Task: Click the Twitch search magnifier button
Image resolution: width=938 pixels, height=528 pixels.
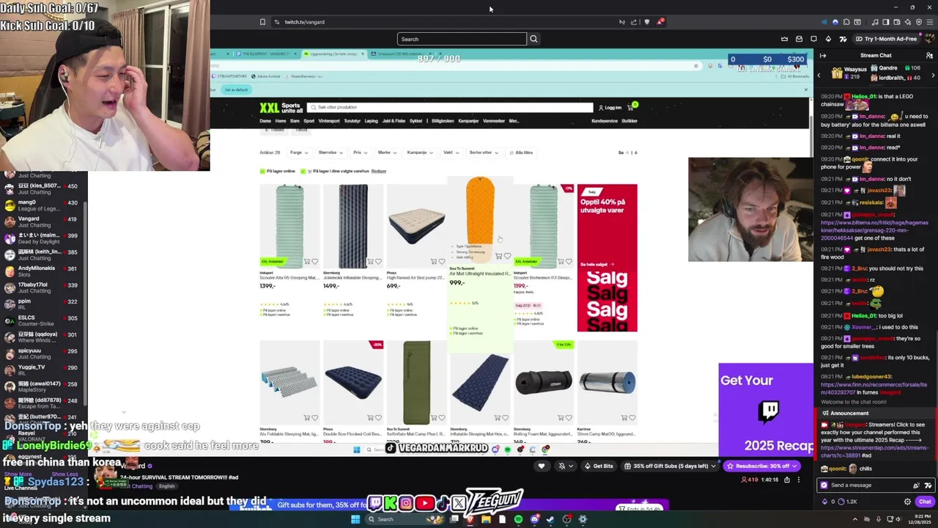Action: point(533,39)
